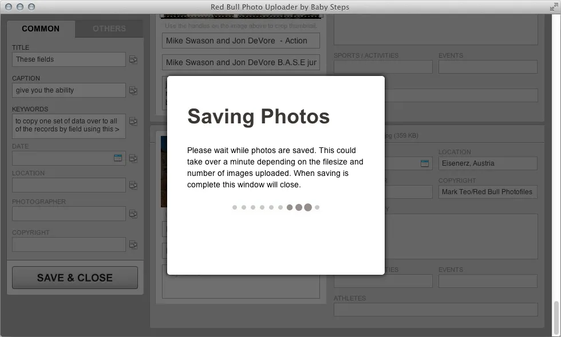This screenshot has width=561, height=337.
Task: Minimize the Red Bull Photo Uploader window
Action: (20, 7)
